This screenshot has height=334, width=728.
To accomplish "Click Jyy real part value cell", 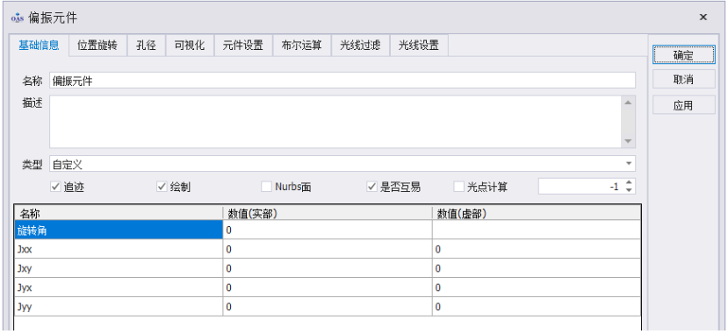I will click(x=328, y=307).
